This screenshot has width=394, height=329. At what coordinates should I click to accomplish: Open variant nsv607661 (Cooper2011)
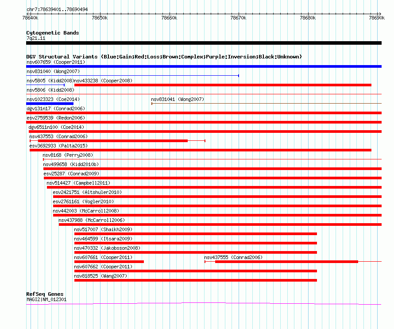pos(103,257)
